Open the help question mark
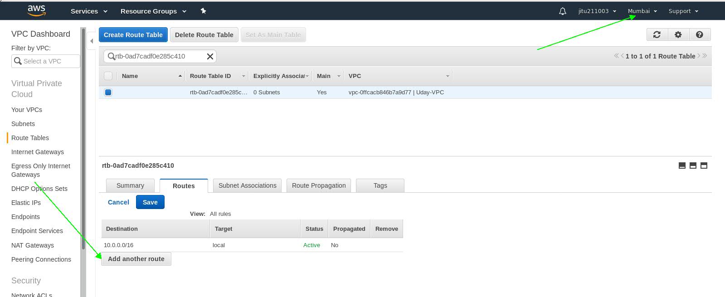This screenshot has height=297, width=725. [700, 34]
